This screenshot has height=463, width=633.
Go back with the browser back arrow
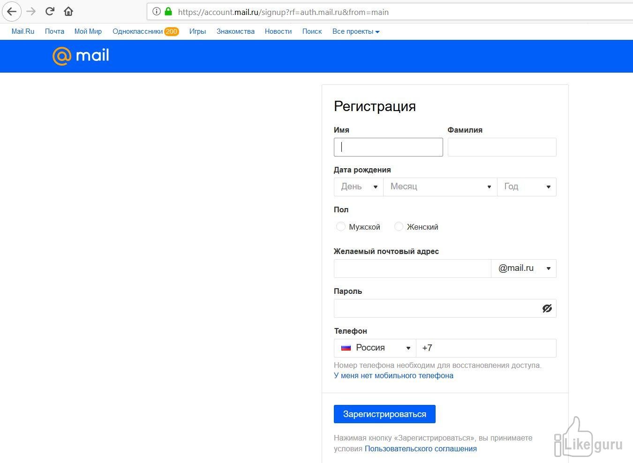pos(12,12)
